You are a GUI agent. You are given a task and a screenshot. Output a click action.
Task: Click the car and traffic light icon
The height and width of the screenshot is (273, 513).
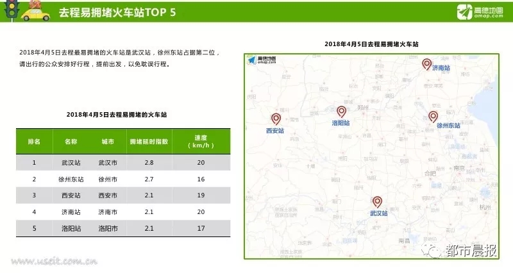pyautogui.click(x=21, y=12)
